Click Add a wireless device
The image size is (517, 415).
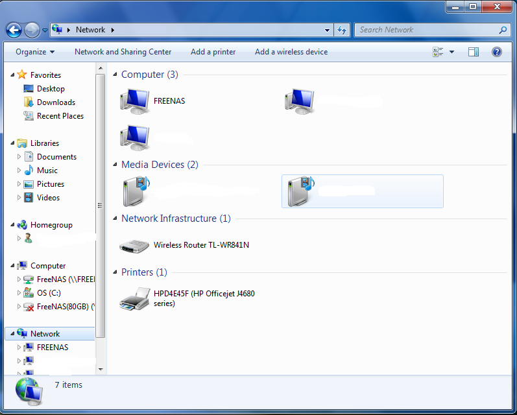291,52
